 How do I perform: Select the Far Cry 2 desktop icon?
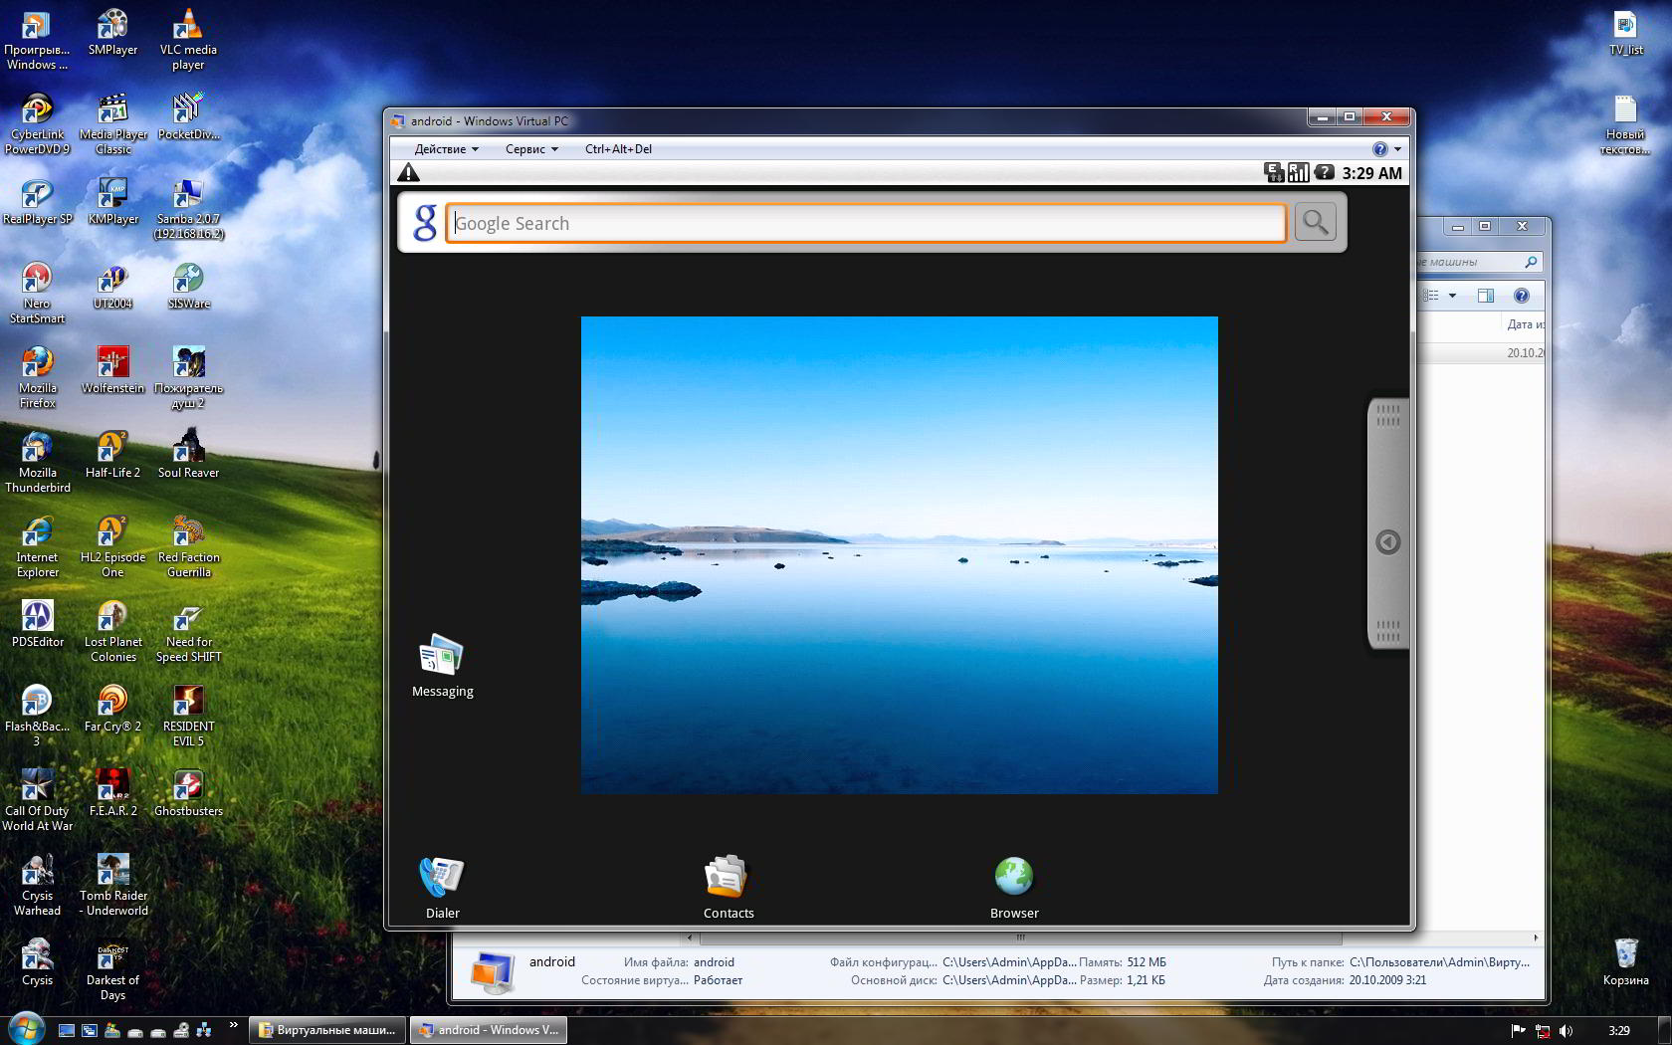click(112, 710)
